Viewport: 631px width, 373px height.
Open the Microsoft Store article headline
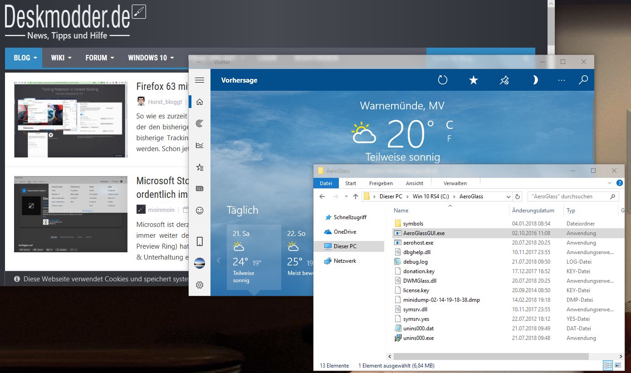tap(162, 187)
